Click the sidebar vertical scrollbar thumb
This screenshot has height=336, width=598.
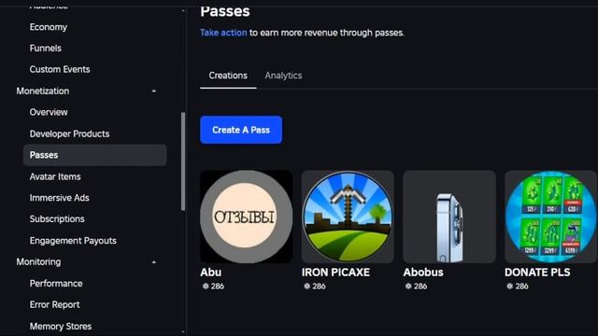[x=183, y=161]
